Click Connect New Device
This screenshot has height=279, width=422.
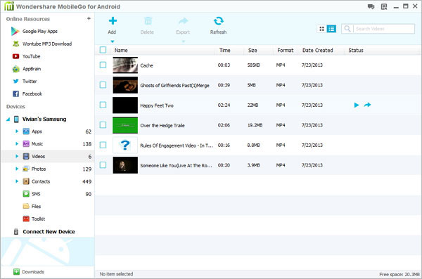pyautogui.click(x=49, y=232)
